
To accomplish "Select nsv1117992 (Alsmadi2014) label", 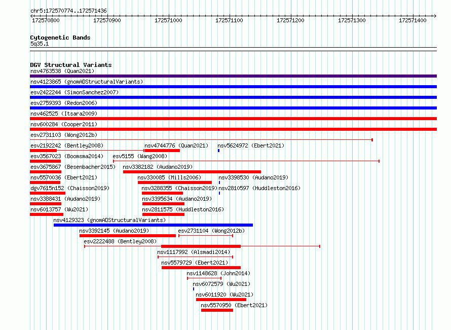I will coord(194,252).
